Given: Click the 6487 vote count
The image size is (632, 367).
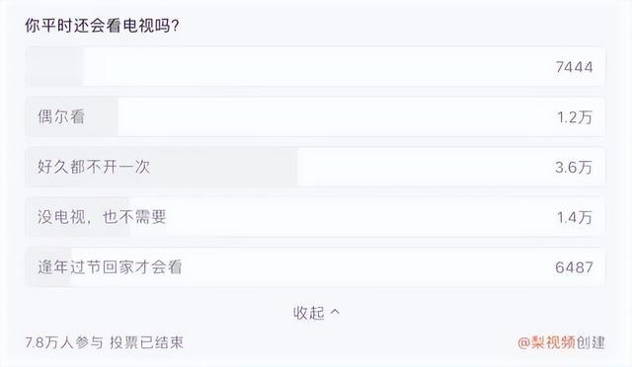Looking at the screenshot, I should (x=574, y=267).
